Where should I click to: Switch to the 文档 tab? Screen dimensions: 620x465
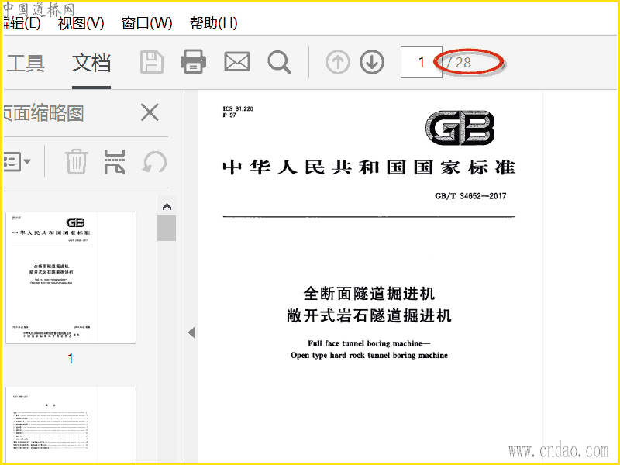tap(91, 63)
